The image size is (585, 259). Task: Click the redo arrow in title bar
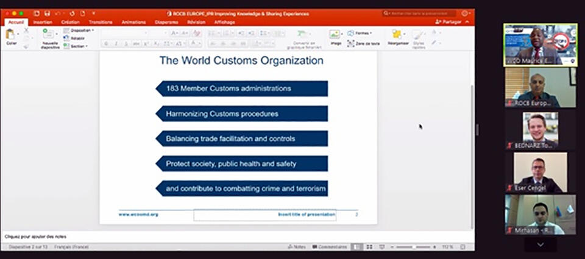(x=72, y=13)
